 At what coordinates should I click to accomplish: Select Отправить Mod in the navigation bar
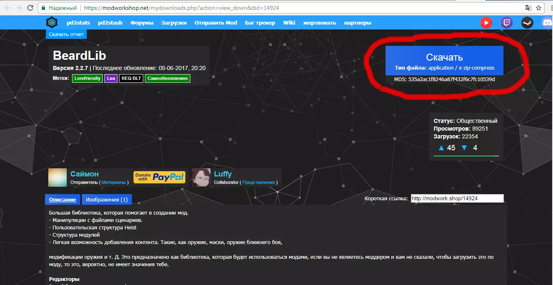click(216, 23)
